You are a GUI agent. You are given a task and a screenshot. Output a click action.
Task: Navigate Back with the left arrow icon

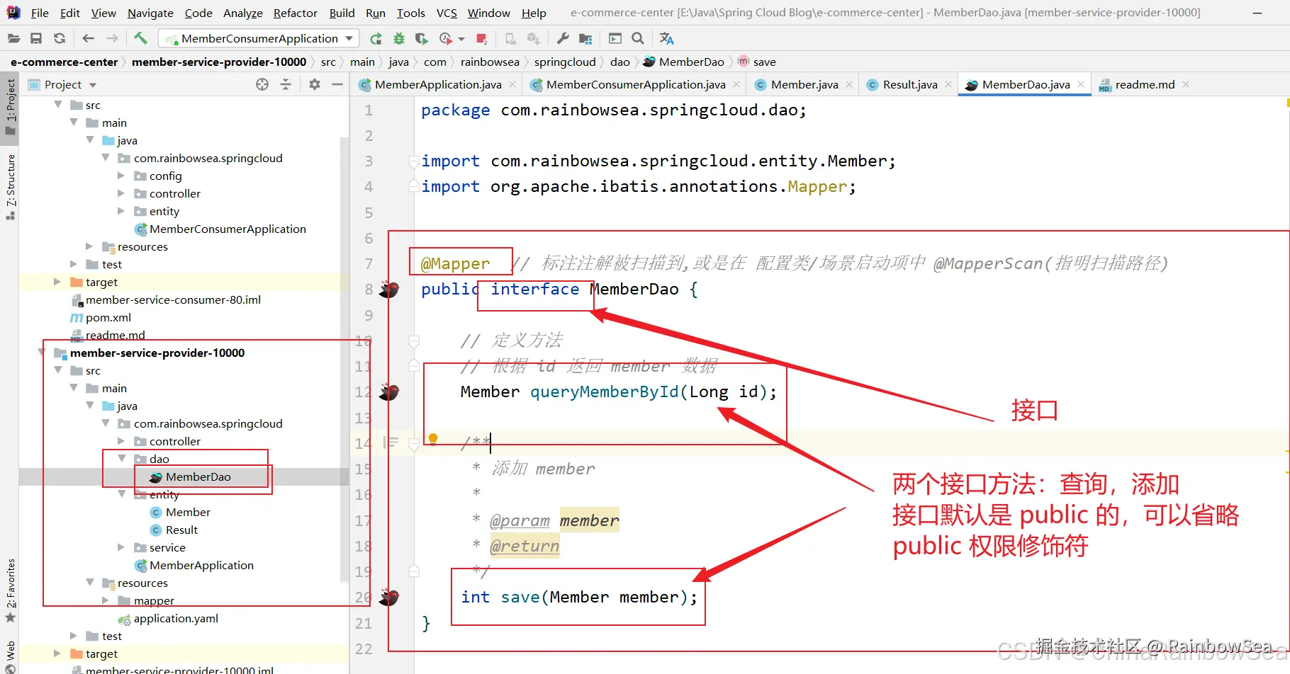click(88, 38)
